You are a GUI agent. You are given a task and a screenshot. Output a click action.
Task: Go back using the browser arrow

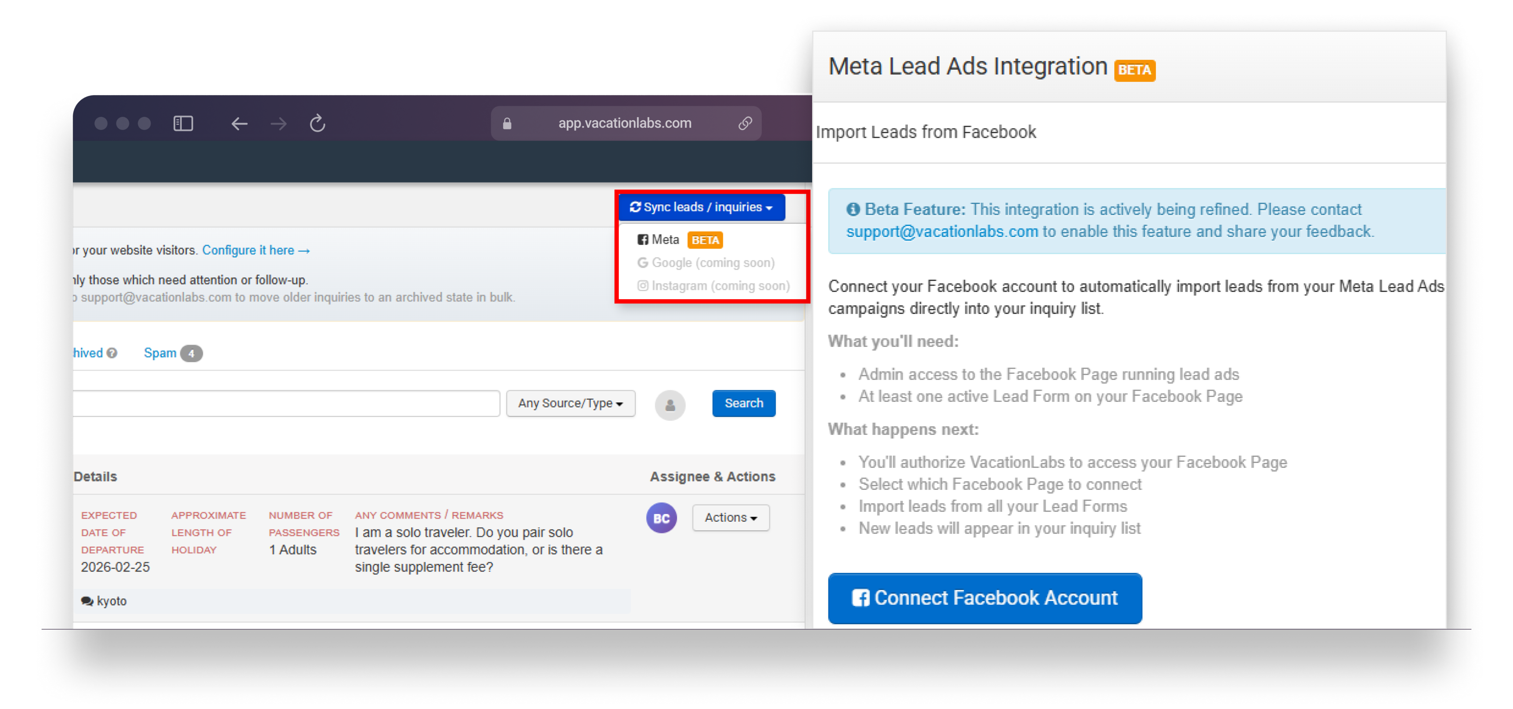pos(239,123)
